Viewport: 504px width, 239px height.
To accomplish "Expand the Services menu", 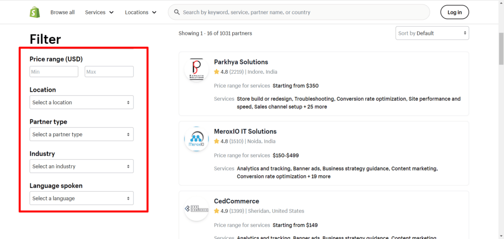I will pos(99,12).
